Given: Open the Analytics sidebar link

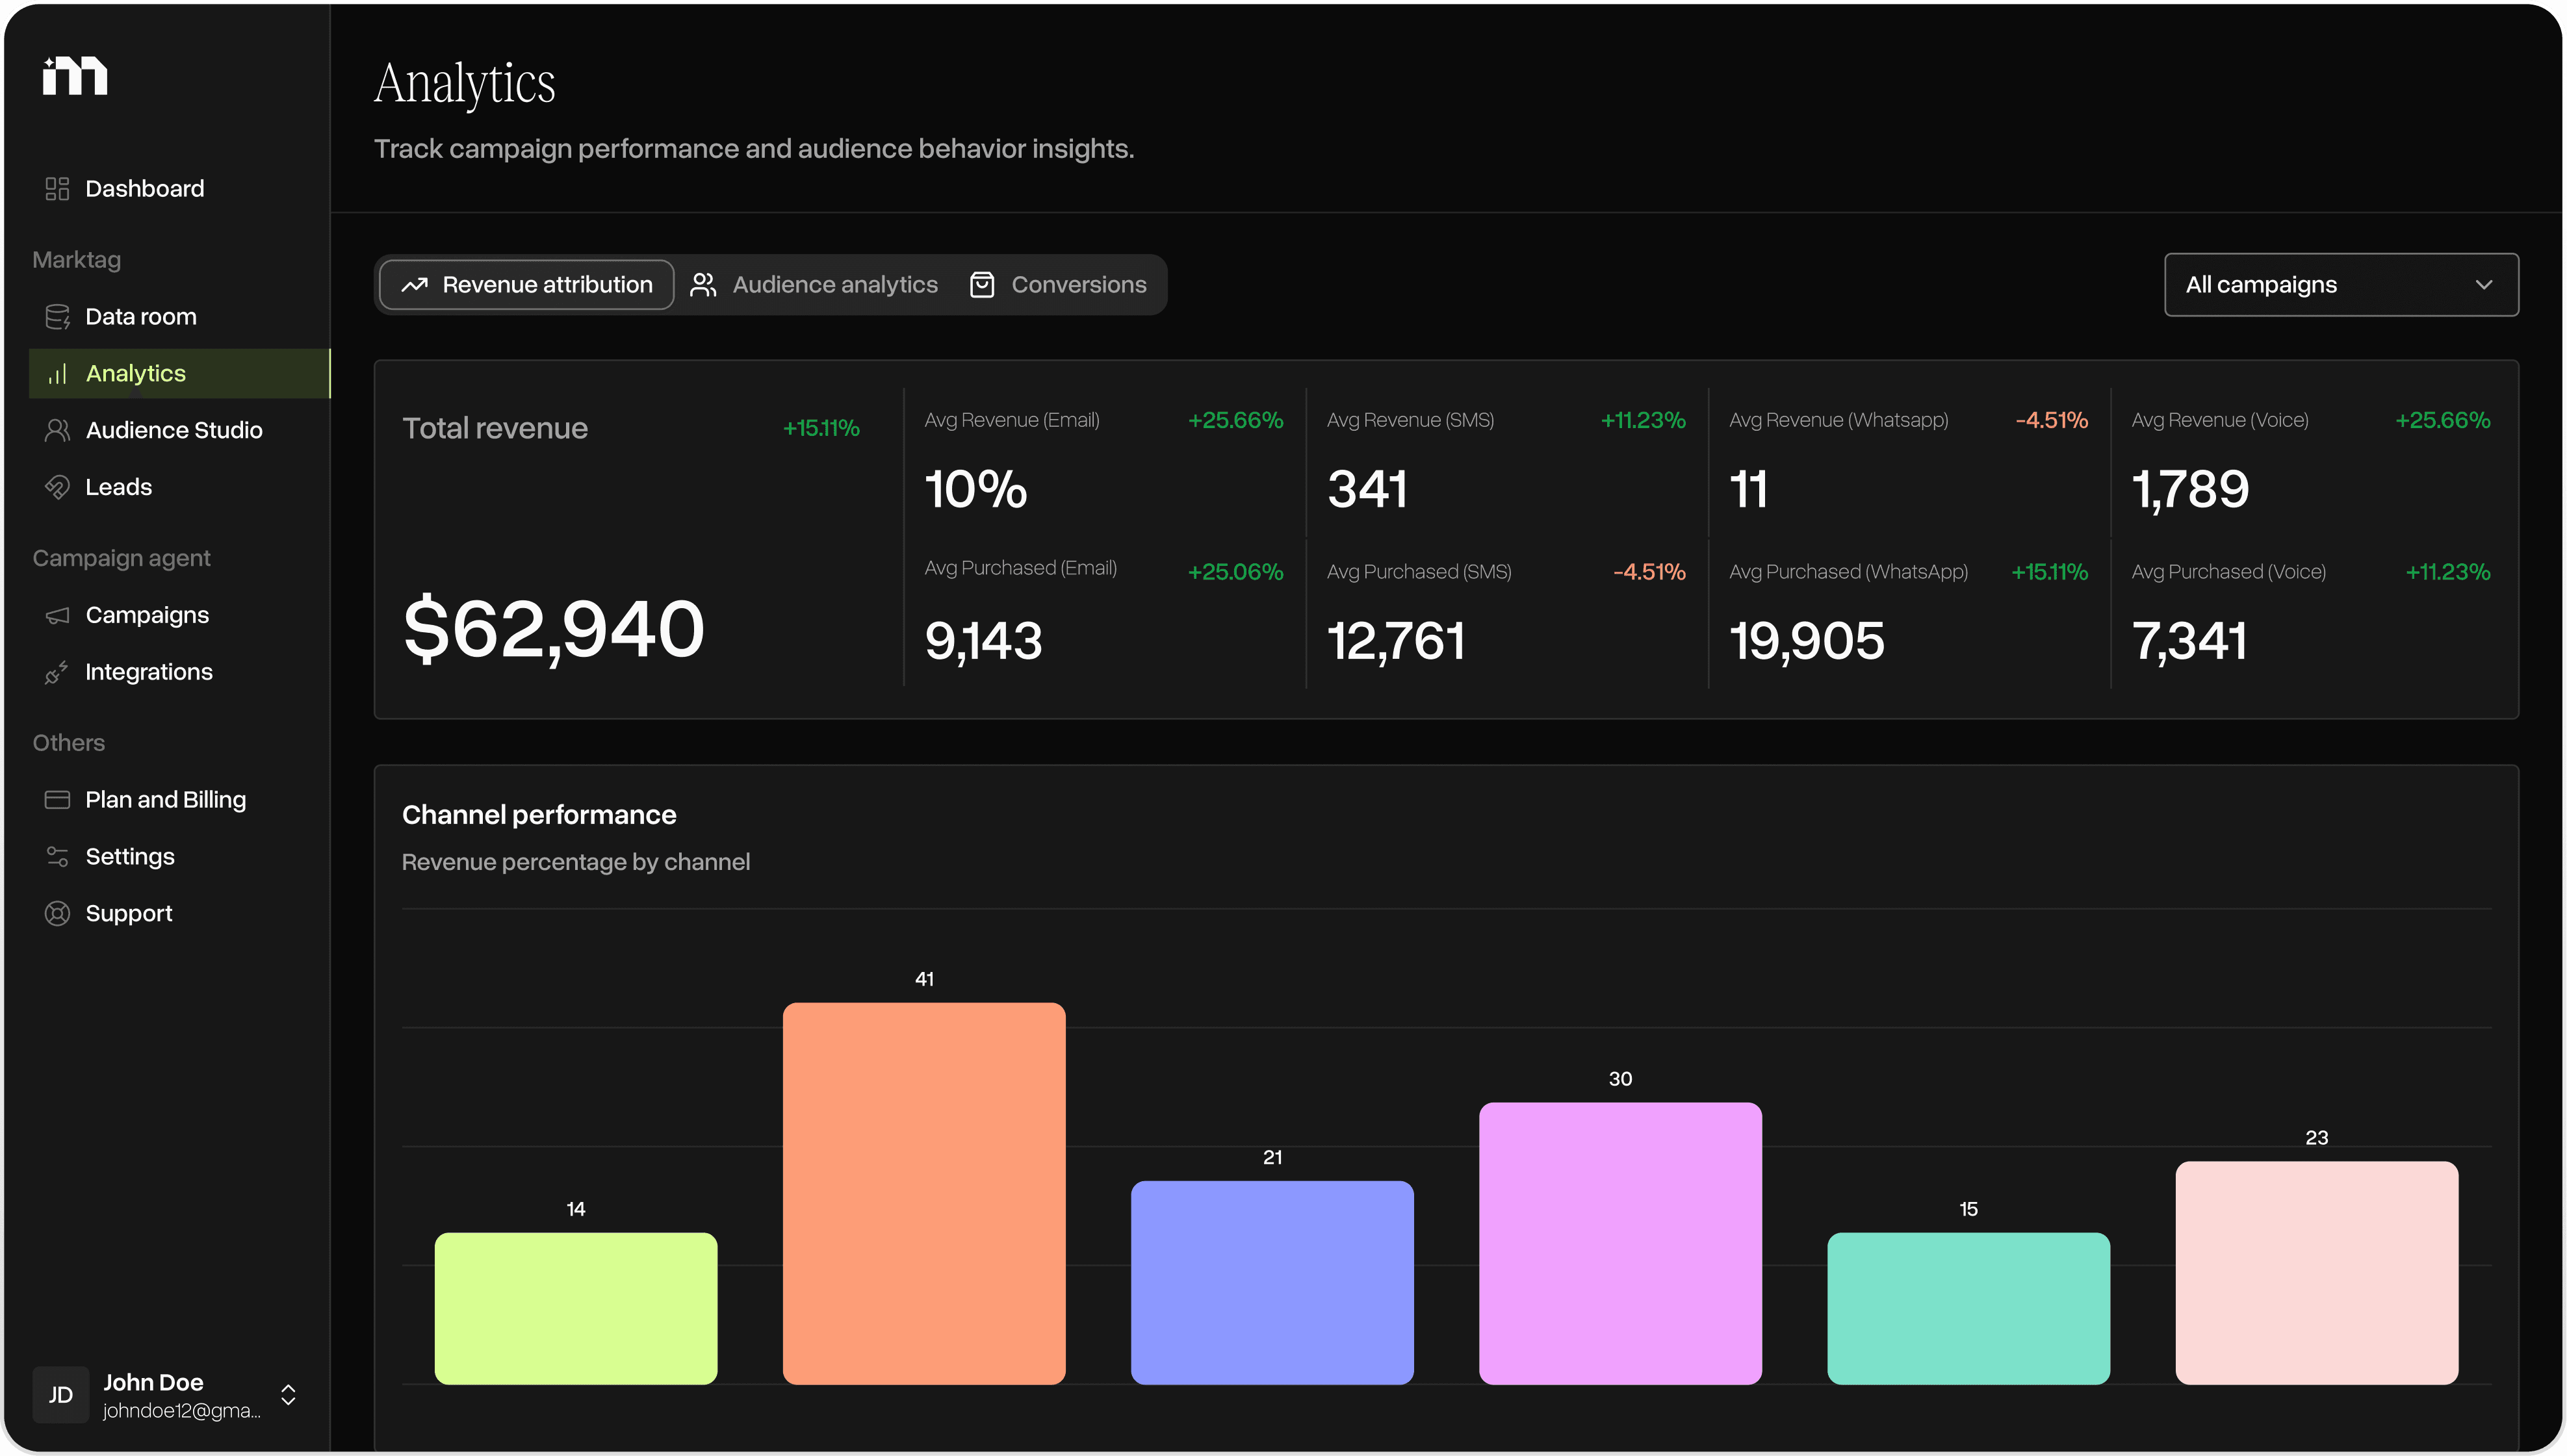Looking at the screenshot, I should [135, 373].
